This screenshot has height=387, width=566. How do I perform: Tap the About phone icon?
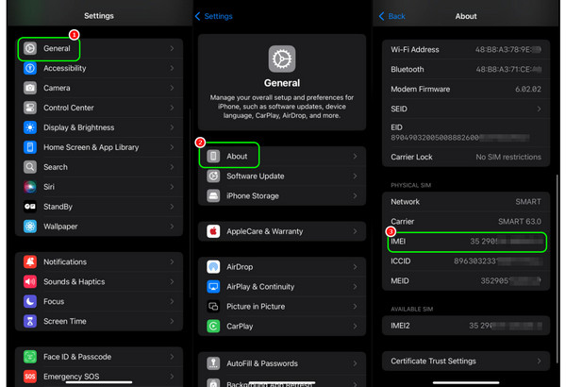coord(213,156)
